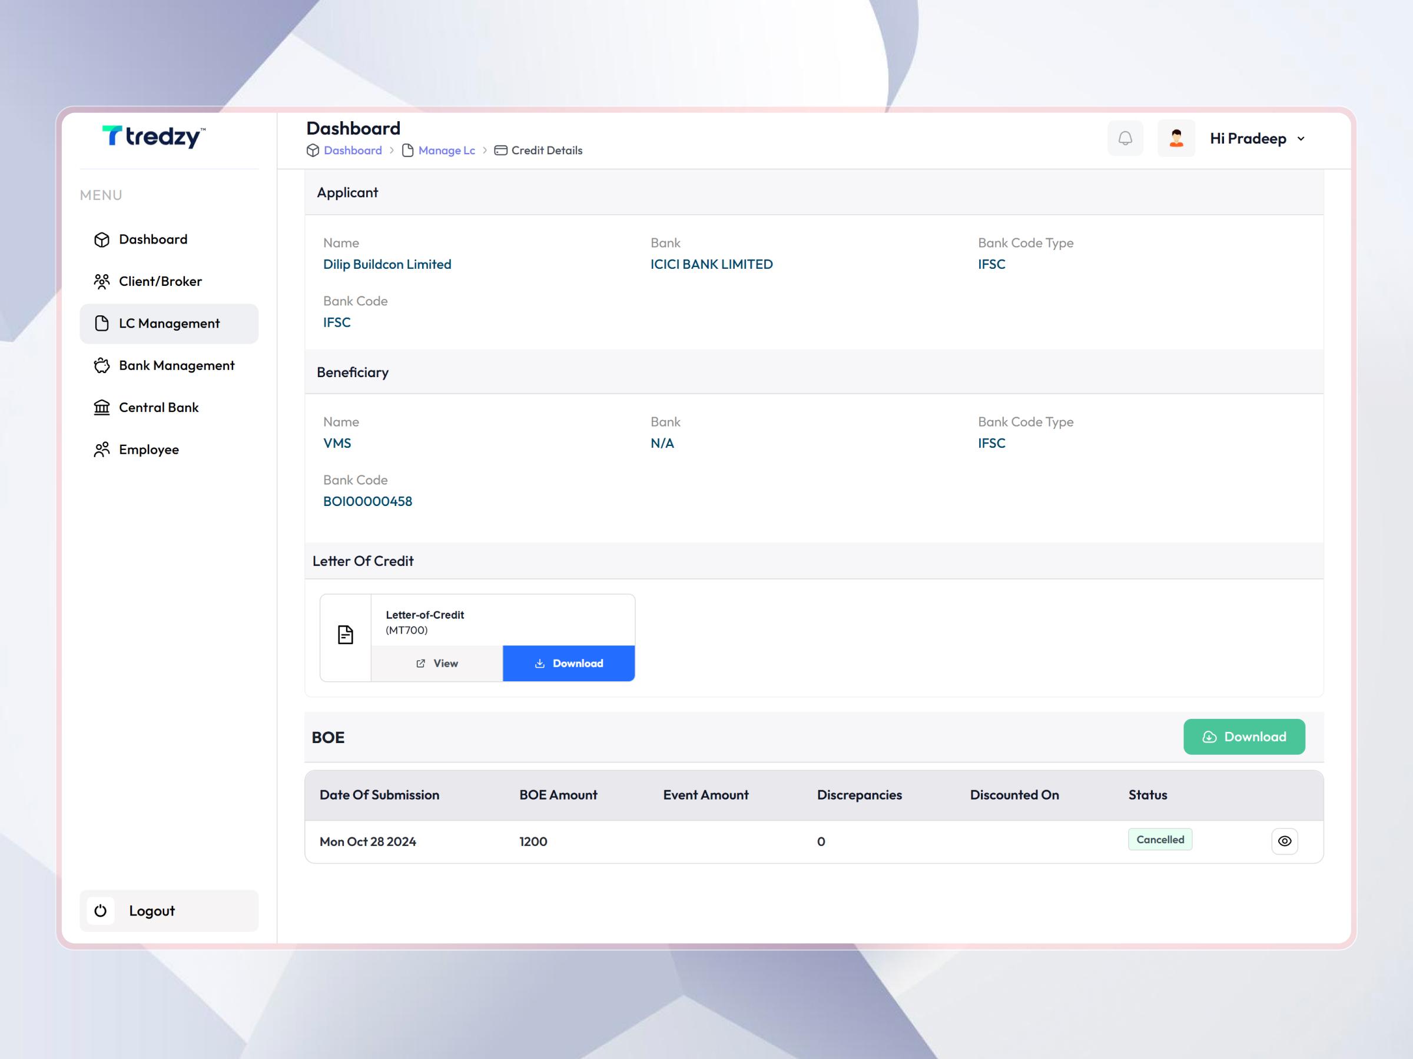Navigate to Dashboard using the breadcrumb link
1413x1059 pixels.
(352, 150)
